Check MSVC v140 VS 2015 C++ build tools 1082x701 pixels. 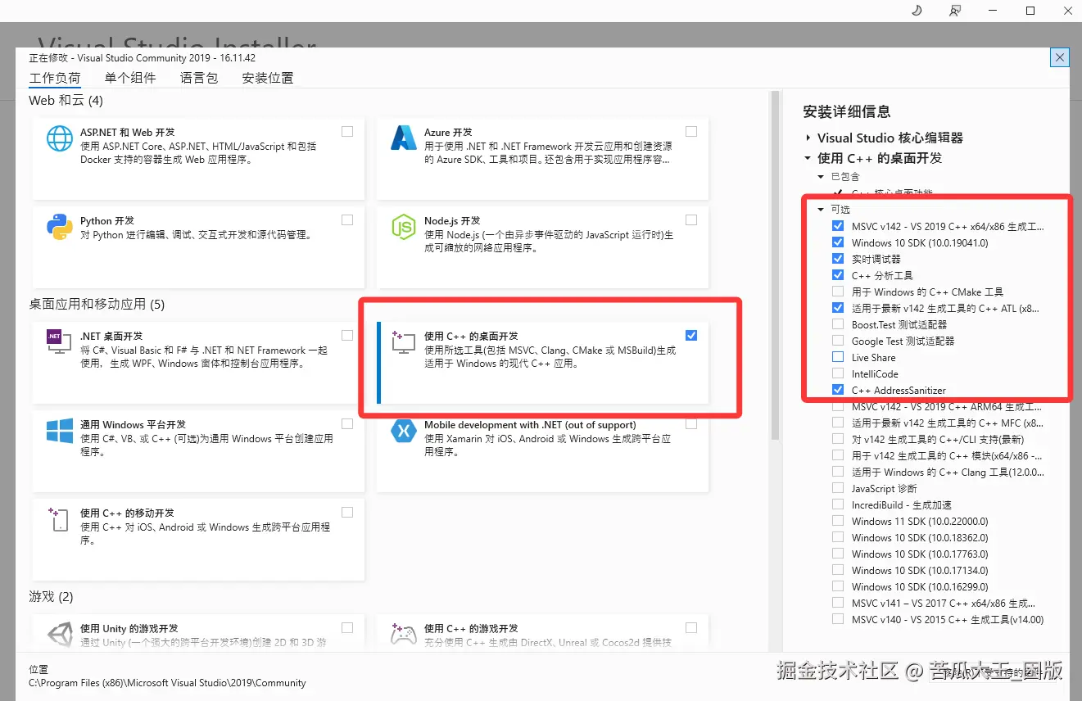click(838, 619)
